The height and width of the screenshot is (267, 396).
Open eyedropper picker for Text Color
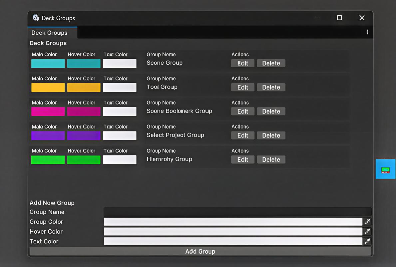click(368, 241)
